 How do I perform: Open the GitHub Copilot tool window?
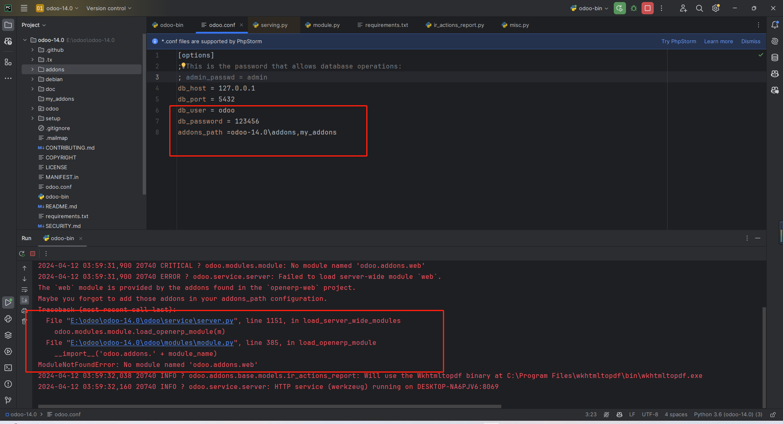pyautogui.click(x=775, y=74)
